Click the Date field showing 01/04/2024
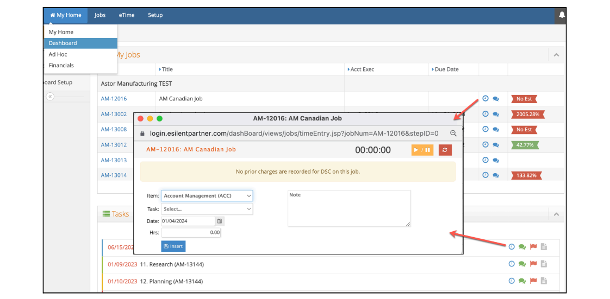The image size is (610, 299). (188, 221)
